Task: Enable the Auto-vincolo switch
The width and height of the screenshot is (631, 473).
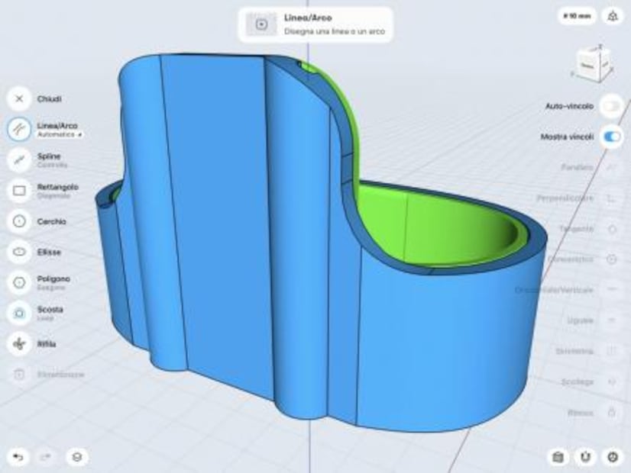Action: (610, 107)
